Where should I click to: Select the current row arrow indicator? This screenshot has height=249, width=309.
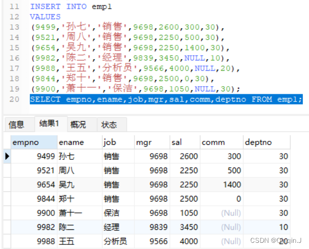point(7,156)
